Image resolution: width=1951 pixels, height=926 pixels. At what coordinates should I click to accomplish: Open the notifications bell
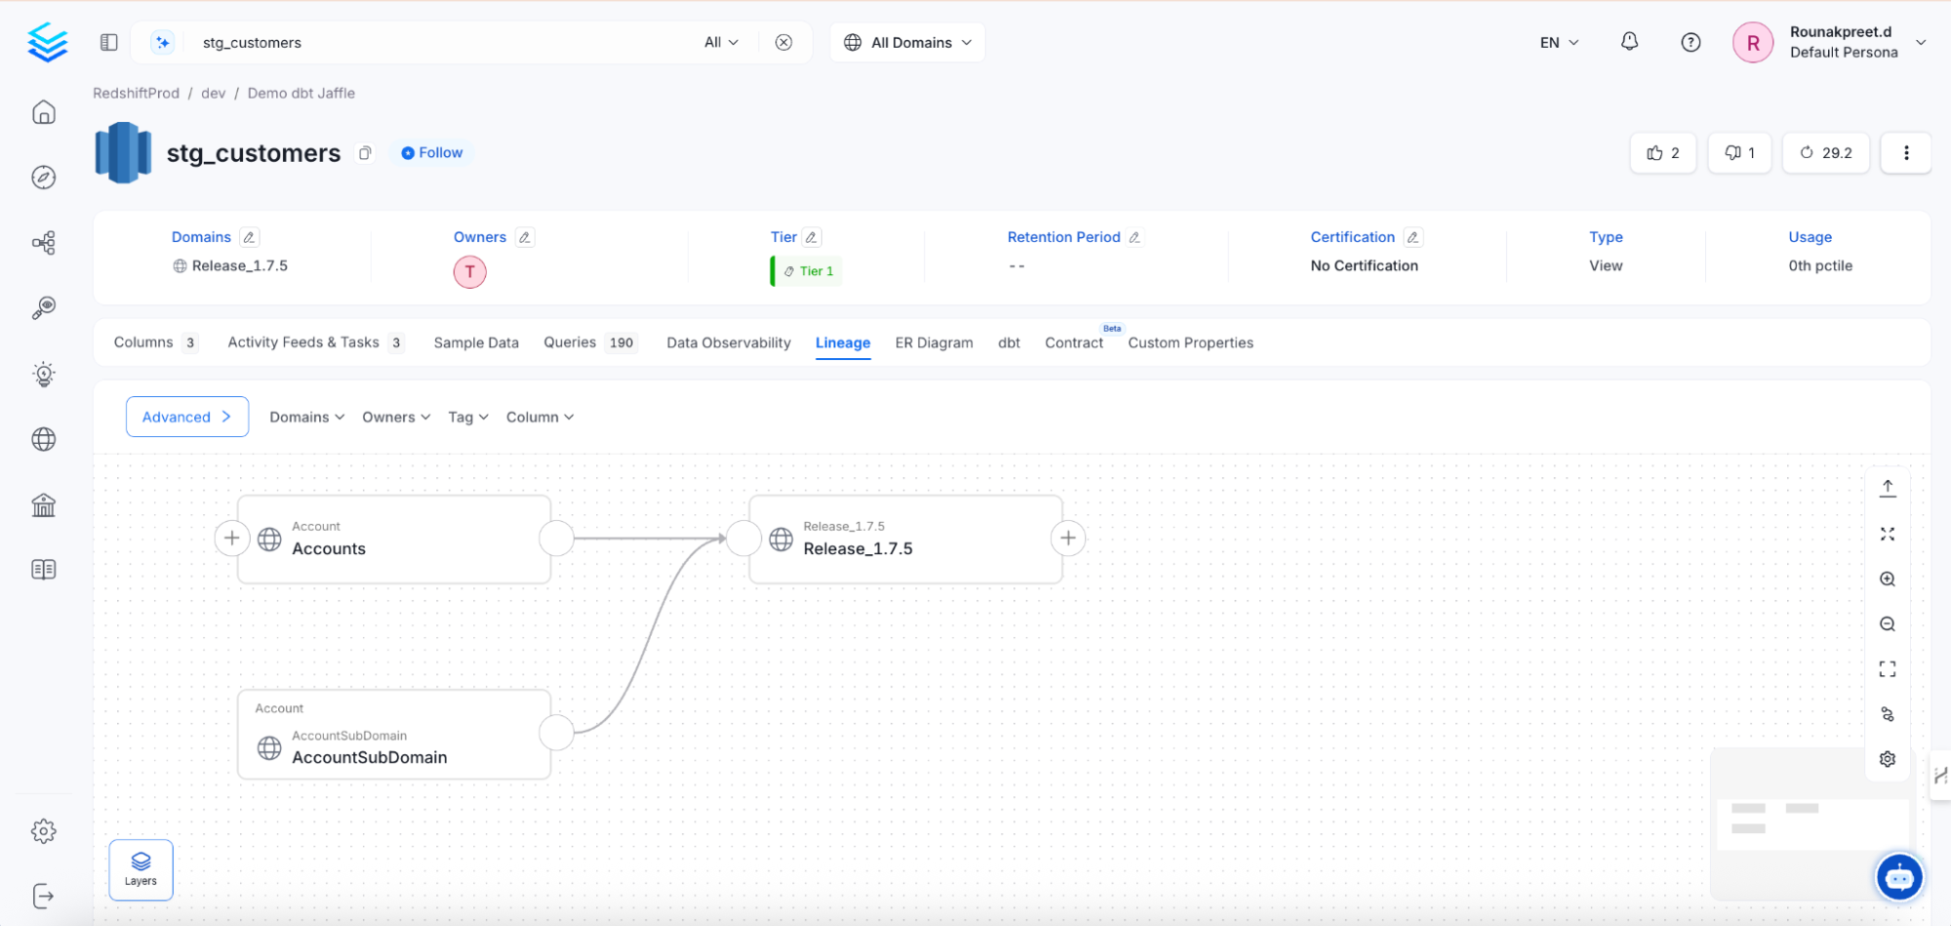(x=1629, y=42)
